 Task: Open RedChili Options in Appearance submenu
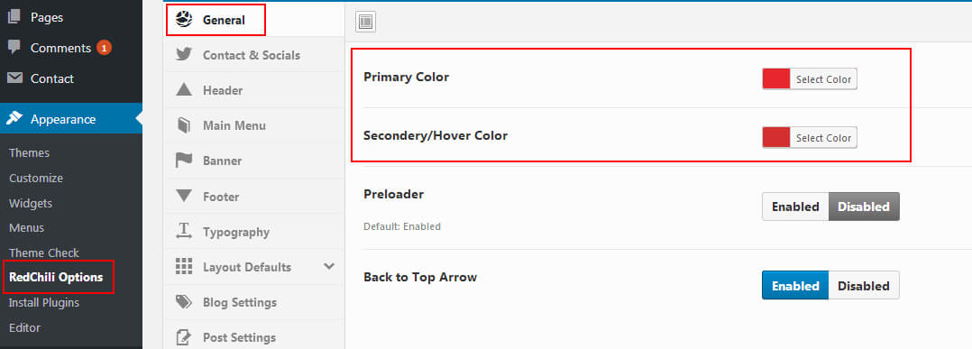[57, 277]
